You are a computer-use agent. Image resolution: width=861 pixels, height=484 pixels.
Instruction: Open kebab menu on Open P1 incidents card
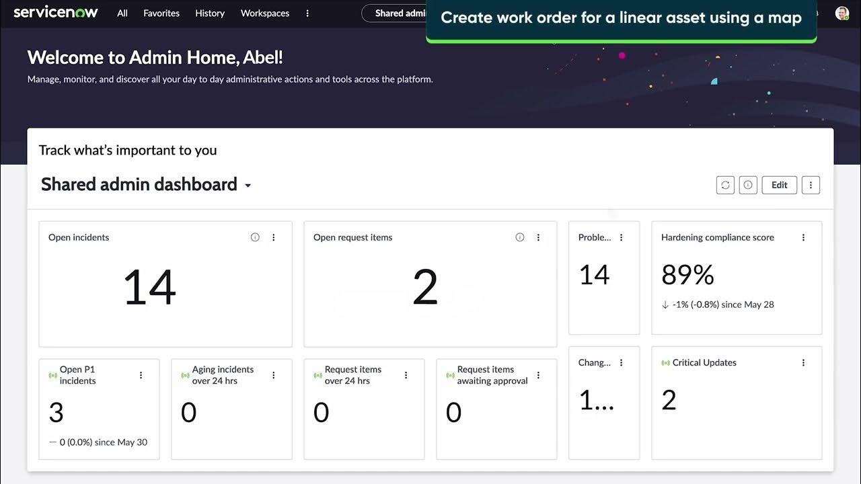141,374
